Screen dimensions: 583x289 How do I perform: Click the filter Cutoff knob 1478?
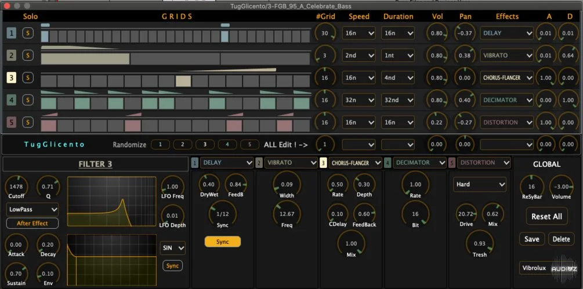click(x=17, y=186)
